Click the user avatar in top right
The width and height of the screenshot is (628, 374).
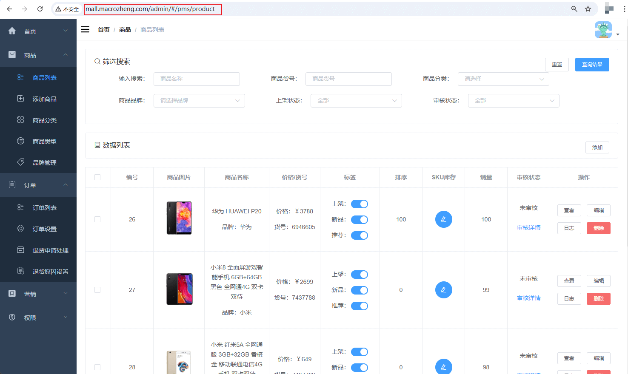[x=603, y=30]
